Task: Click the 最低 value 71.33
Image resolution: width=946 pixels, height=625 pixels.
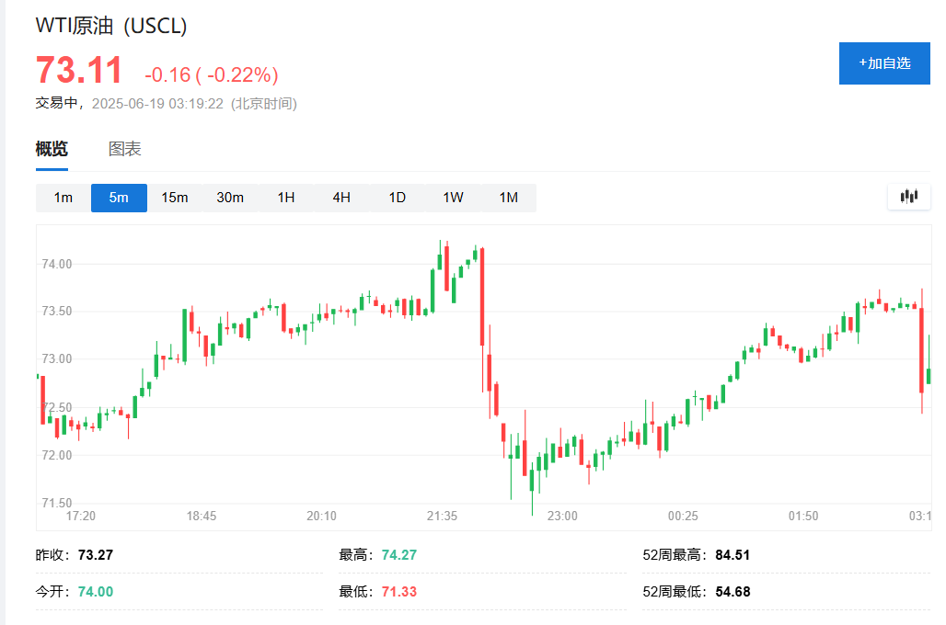Action: (x=398, y=592)
